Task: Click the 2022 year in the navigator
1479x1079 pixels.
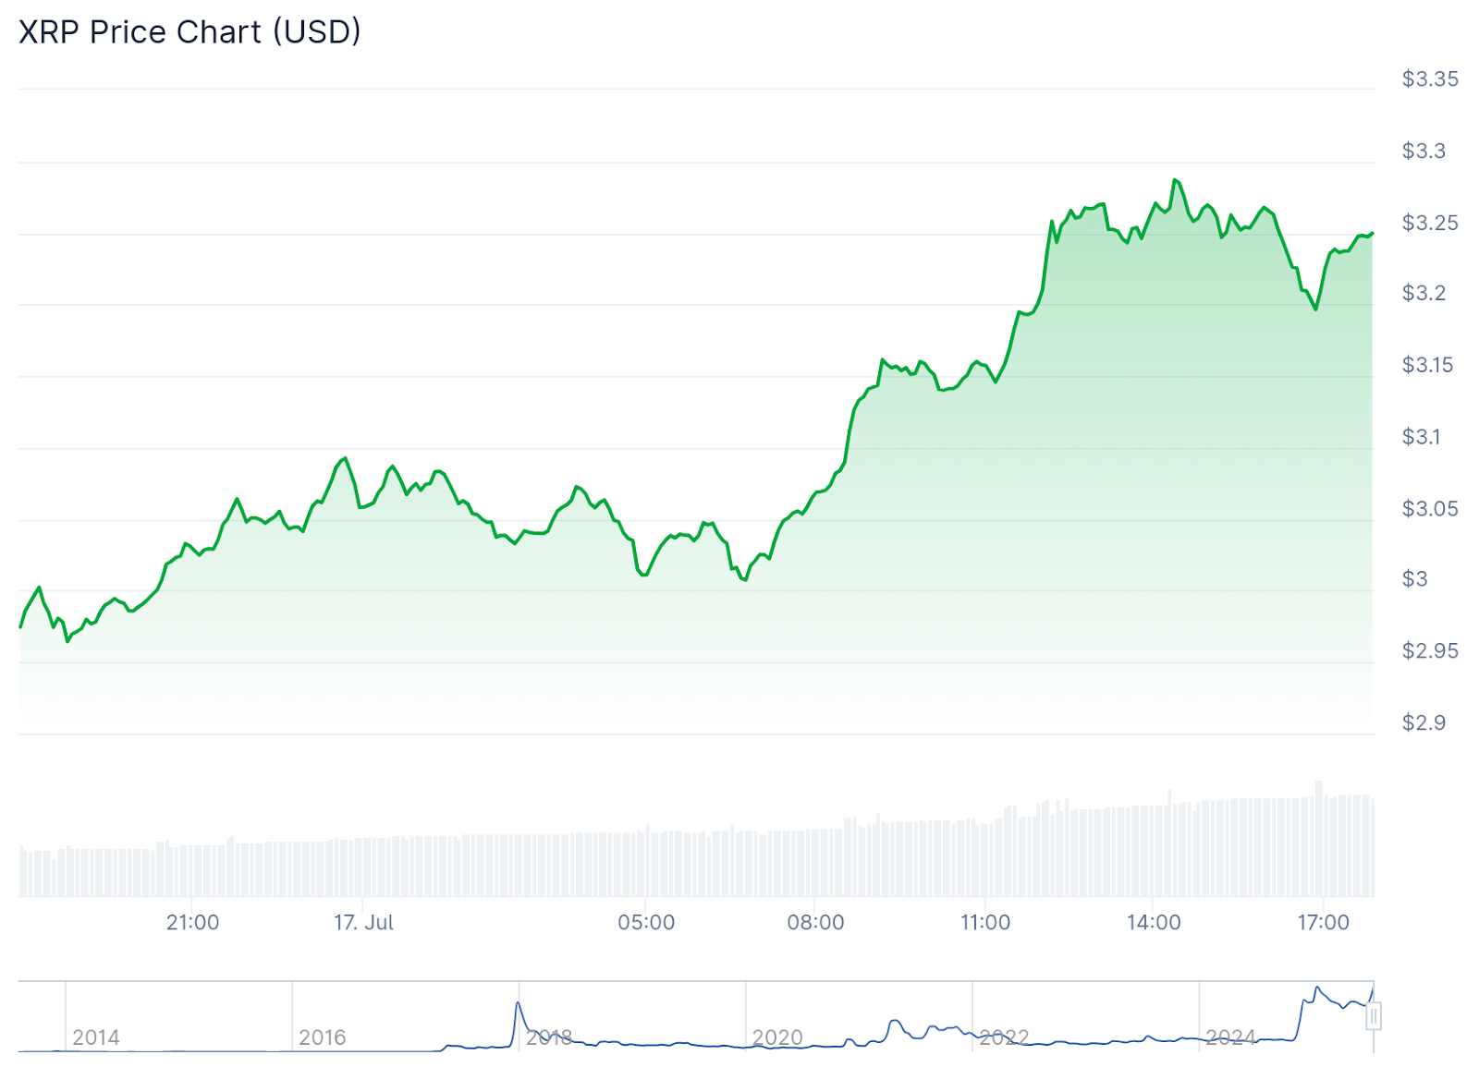Action: tap(1005, 1037)
